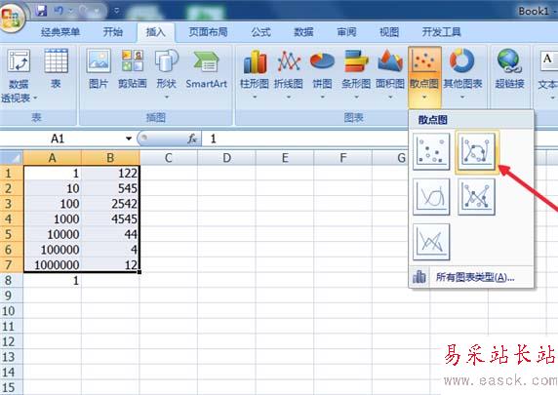Choose bar chart (条形图)
The image size is (558, 395).
(x=356, y=74)
